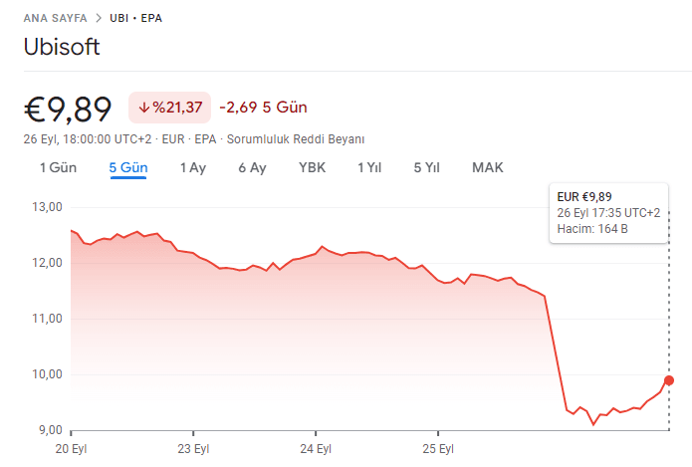692x467 pixels.
Task: Select the MAK maximum range tab
Action: [x=488, y=167]
